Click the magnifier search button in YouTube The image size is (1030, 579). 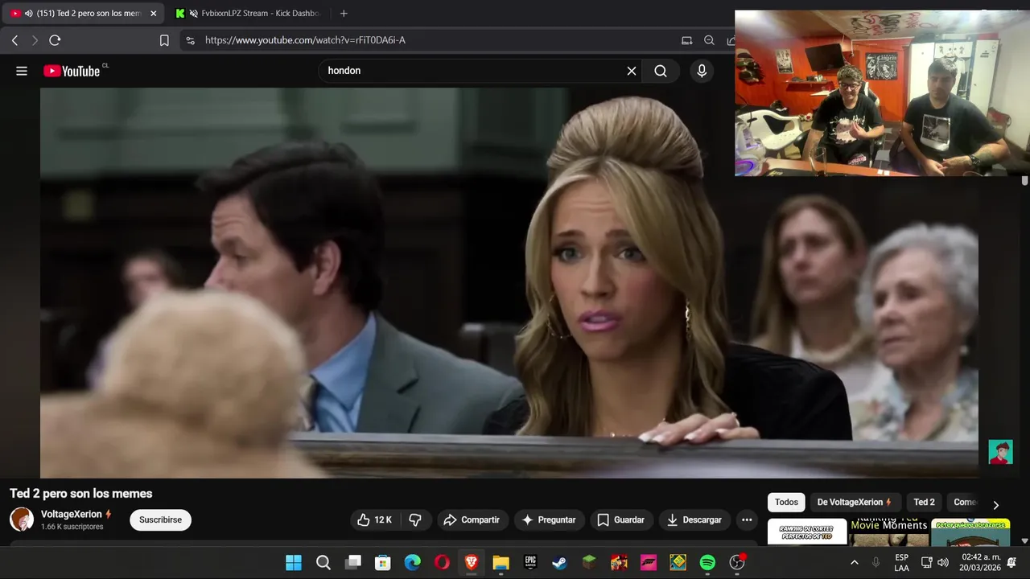tap(661, 71)
